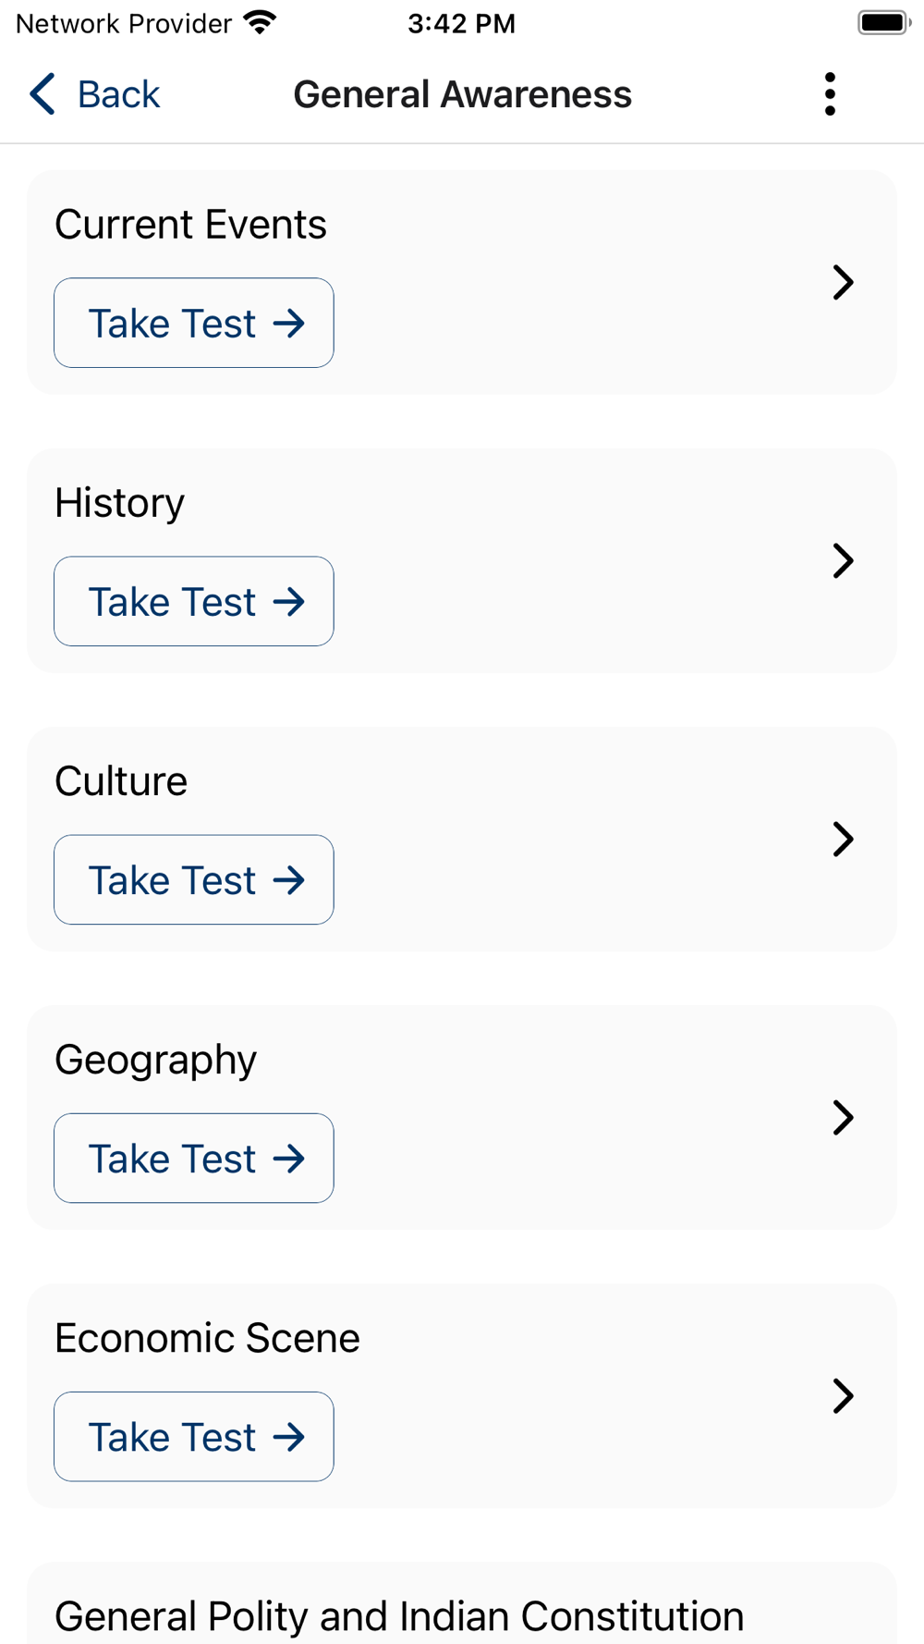Tap the battery indicator icon
The width and height of the screenshot is (924, 1644).
click(883, 23)
